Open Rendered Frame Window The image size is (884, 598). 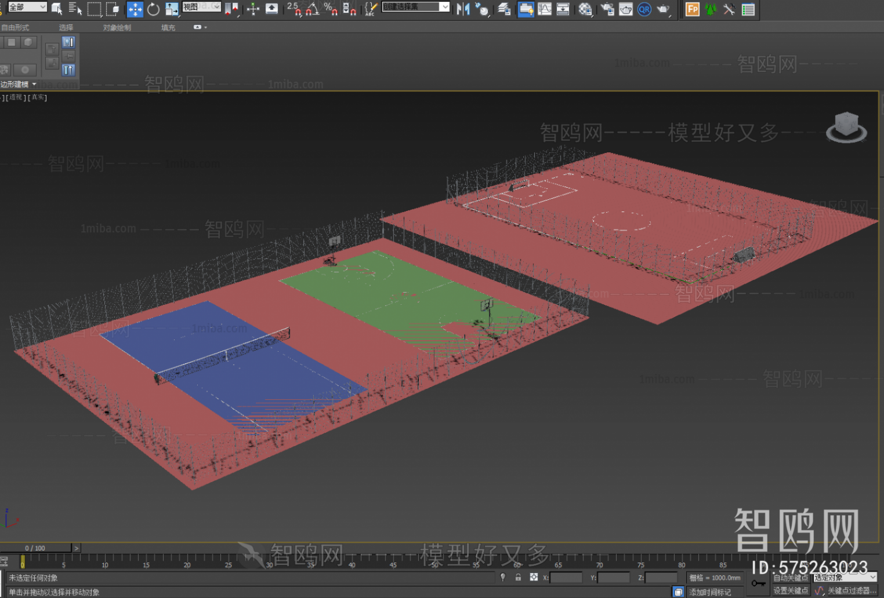626,9
